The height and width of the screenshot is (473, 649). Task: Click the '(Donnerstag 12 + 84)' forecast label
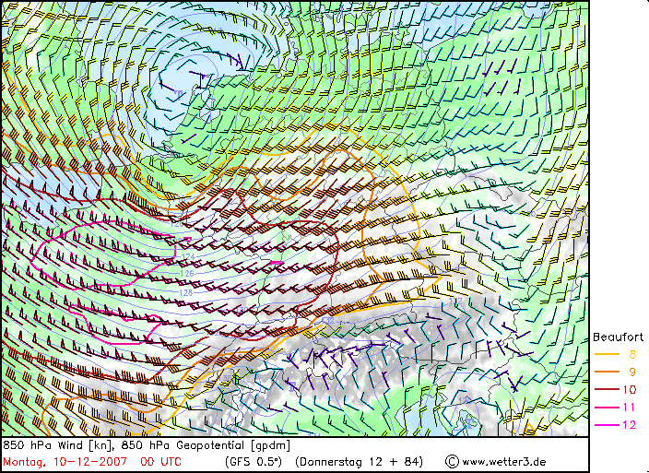point(360,461)
